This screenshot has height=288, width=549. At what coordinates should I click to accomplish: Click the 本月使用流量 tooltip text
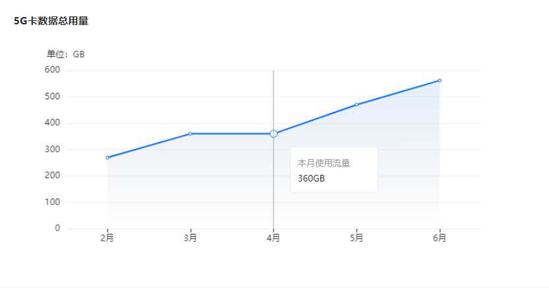tap(324, 163)
